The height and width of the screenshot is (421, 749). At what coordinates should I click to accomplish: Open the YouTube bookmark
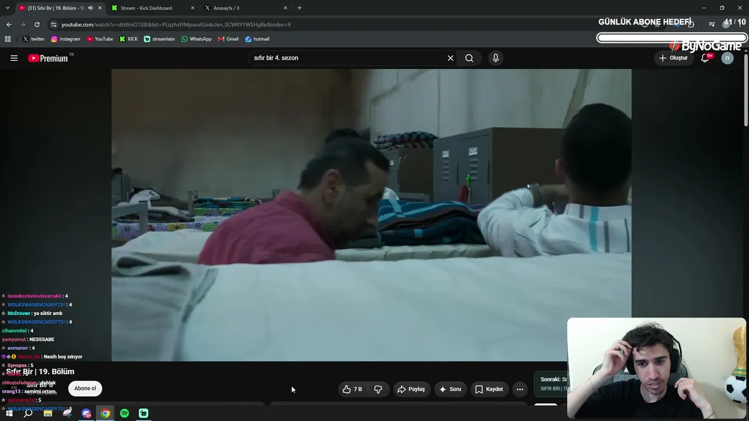pos(100,39)
